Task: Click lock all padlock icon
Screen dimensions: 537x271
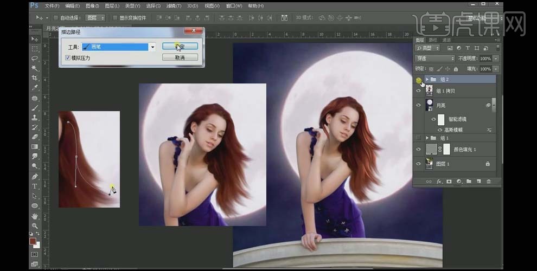Action: pos(456,69)
